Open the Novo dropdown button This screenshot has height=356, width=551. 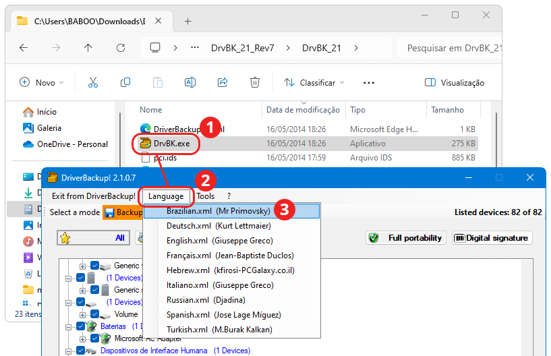point(41,82)
